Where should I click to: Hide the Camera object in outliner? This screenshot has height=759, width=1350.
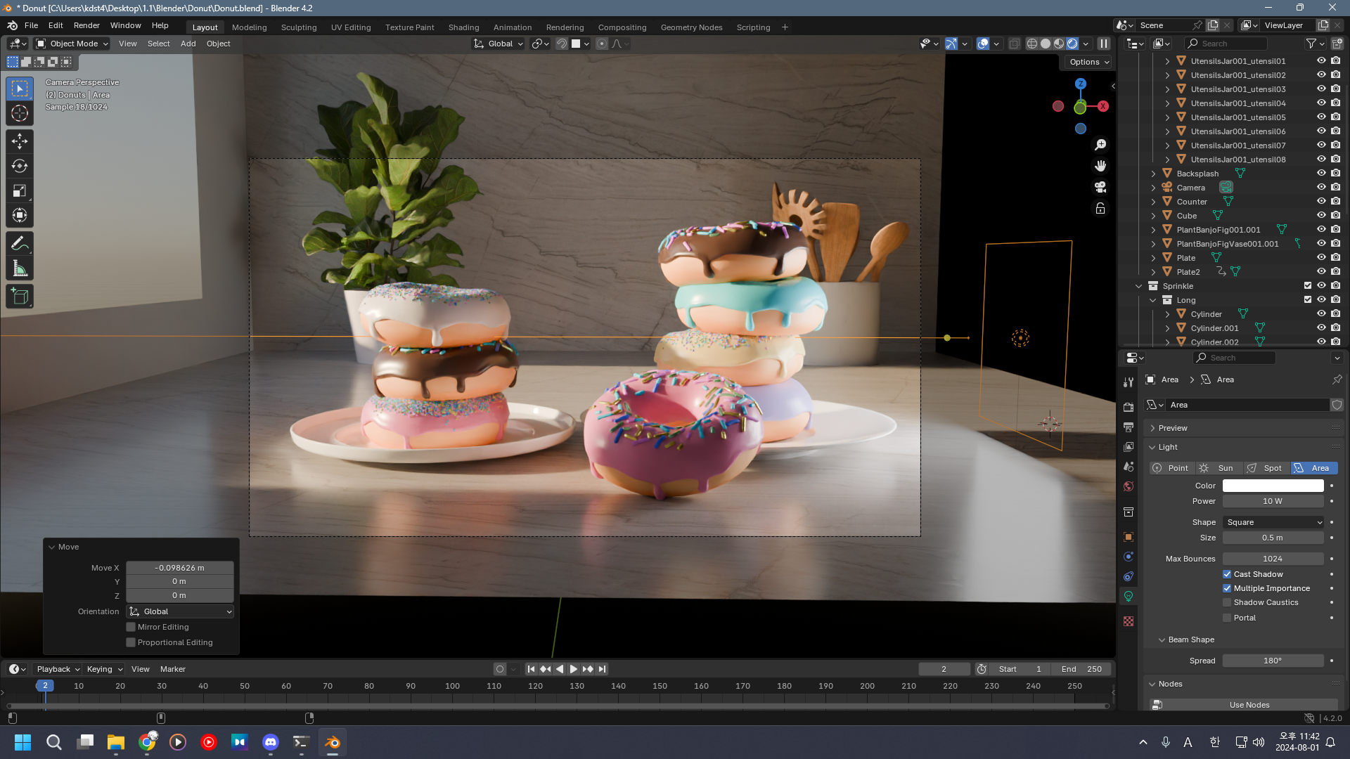click(1321, 188)
